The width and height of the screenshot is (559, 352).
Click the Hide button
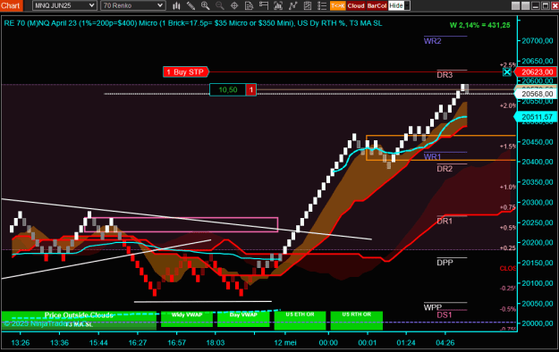[396, 5]
